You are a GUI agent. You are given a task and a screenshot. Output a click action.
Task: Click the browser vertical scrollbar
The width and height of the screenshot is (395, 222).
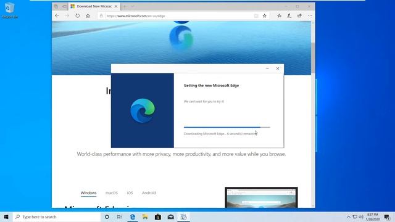313,115
